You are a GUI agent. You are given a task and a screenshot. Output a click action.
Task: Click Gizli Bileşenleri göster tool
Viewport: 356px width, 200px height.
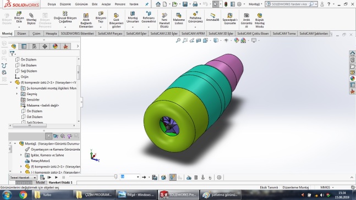116,20
